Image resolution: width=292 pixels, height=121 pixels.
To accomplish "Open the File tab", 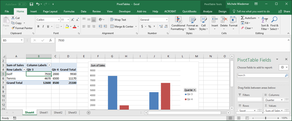I will [7, 11].
